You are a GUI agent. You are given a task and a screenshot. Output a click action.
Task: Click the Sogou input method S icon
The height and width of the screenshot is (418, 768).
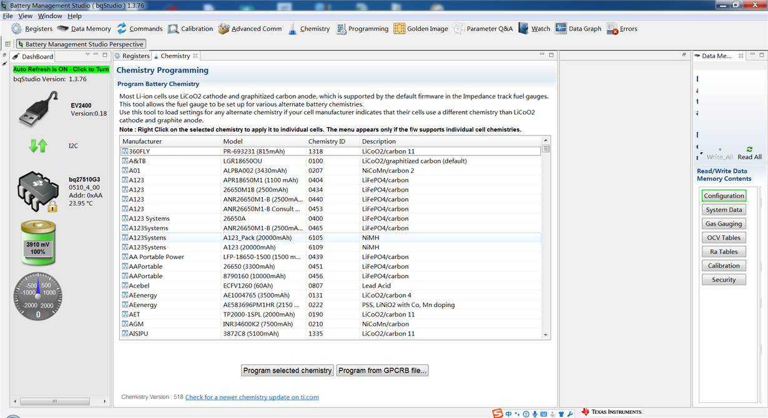point(498,413)
